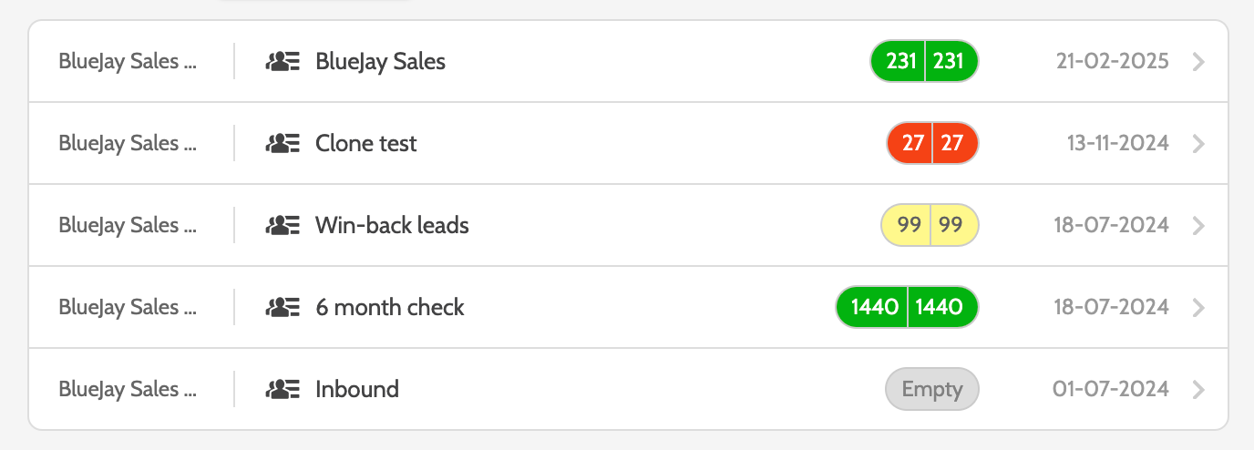Select the yellow 99 count badge
This screenshot has height=450, width=1254.
(930, 226)
